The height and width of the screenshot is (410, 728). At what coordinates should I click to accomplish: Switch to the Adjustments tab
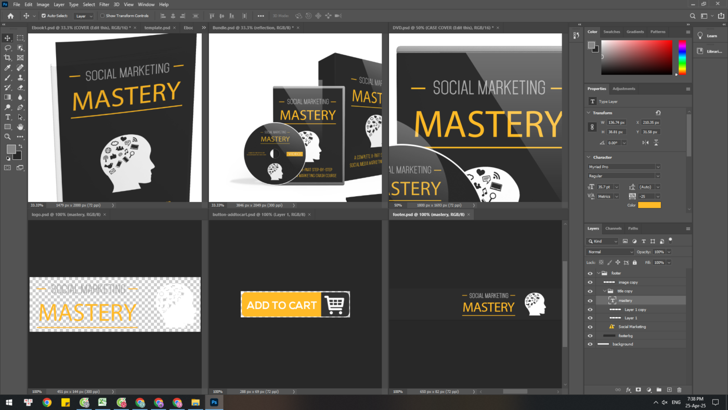[x=623, y=88]
